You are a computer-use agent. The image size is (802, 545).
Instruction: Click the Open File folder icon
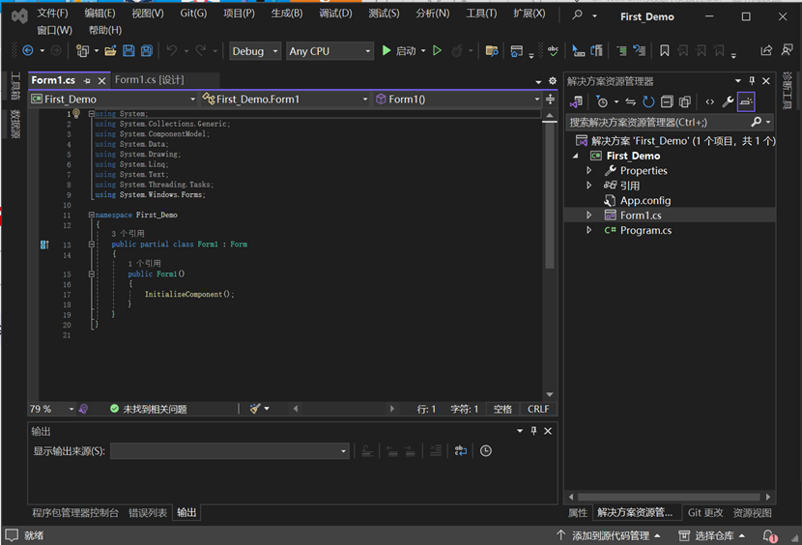(110, 50)
